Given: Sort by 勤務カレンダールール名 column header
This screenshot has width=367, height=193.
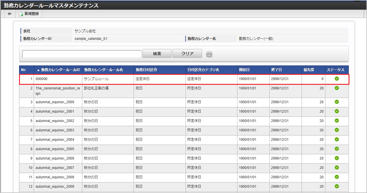Looking at the screenshot, I should pyautogui.click(x=103, y=70).
